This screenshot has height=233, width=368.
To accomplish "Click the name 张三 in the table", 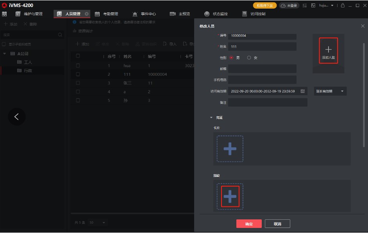I will pos(127,83).
